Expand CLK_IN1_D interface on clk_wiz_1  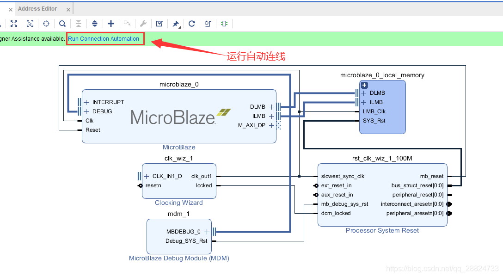(x=146, y=176)
